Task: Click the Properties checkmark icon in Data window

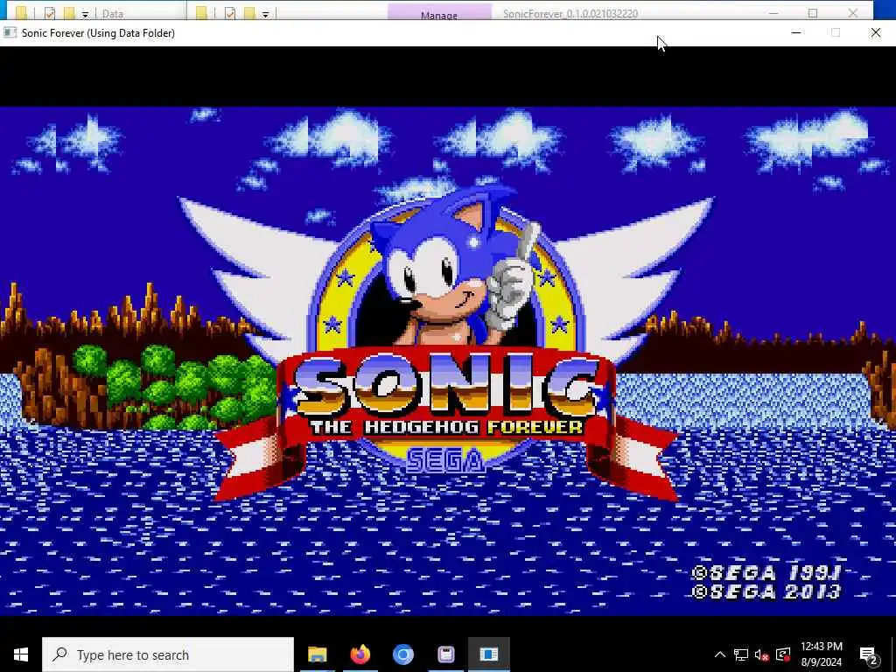Action: click(x=49, y=13)
